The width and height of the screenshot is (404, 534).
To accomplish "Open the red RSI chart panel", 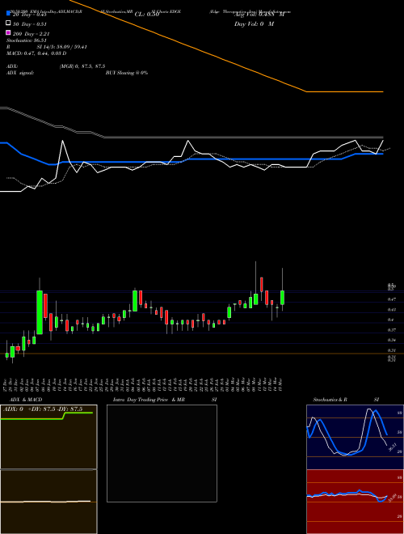I will (x=355, y=502).
